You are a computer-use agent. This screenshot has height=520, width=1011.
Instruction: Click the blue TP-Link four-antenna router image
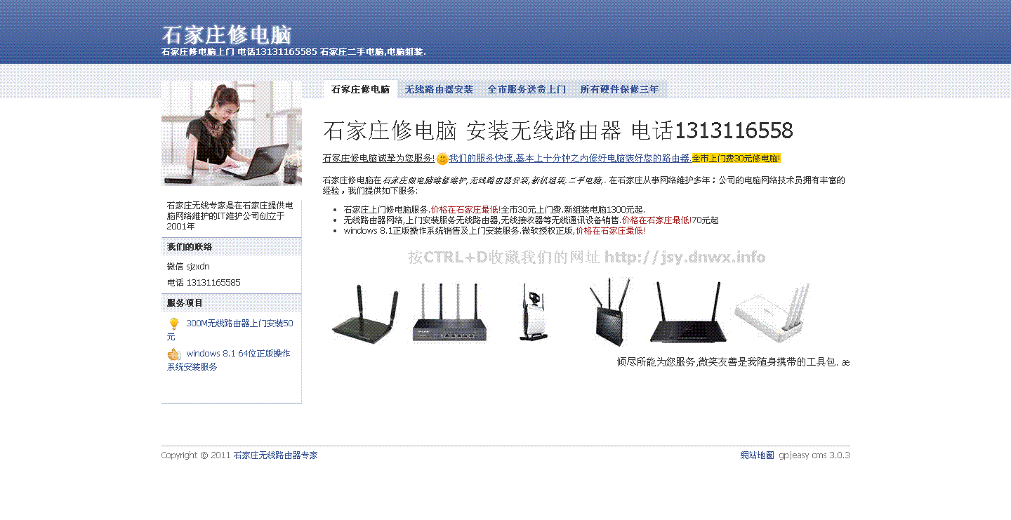tap(449, 313)
